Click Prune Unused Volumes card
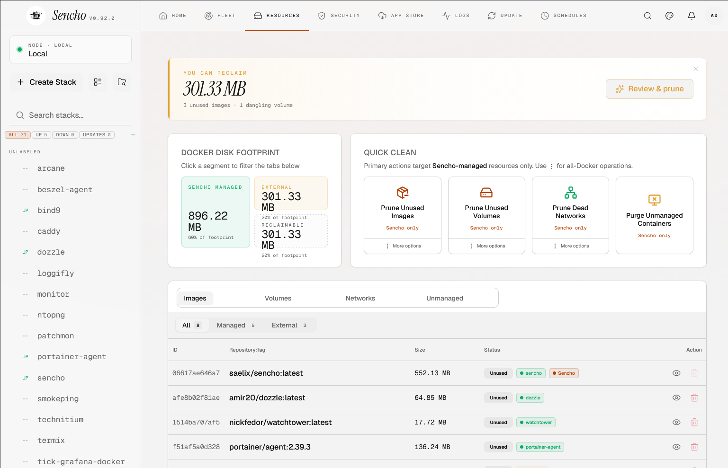Screen dimensions: 728x468 (x=486, y=208)
